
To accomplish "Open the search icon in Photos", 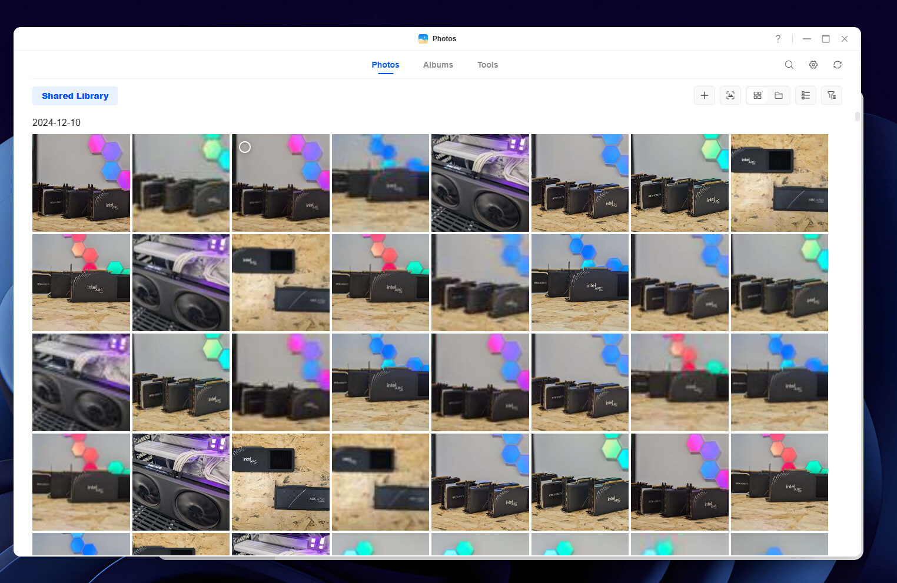I will [789, 65].
